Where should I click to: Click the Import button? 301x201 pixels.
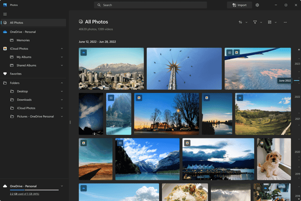click(x=239, y=5)
